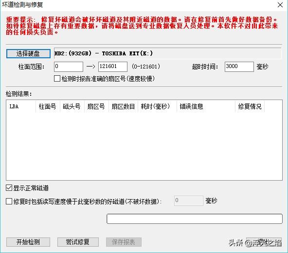The height and width of the screenshot is (253, 288).
Task: Click the 扇区号 column header
Action: 96,106
